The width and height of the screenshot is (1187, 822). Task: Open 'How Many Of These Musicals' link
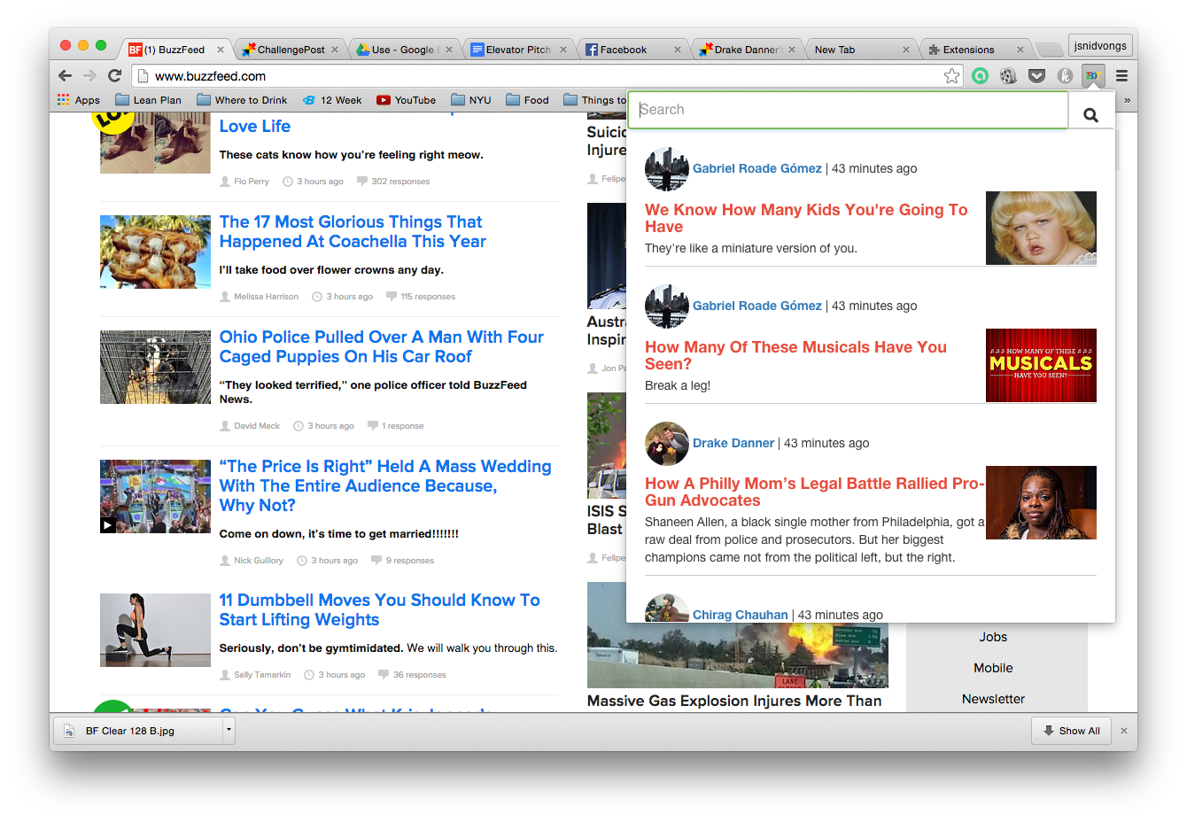(795, 355)
